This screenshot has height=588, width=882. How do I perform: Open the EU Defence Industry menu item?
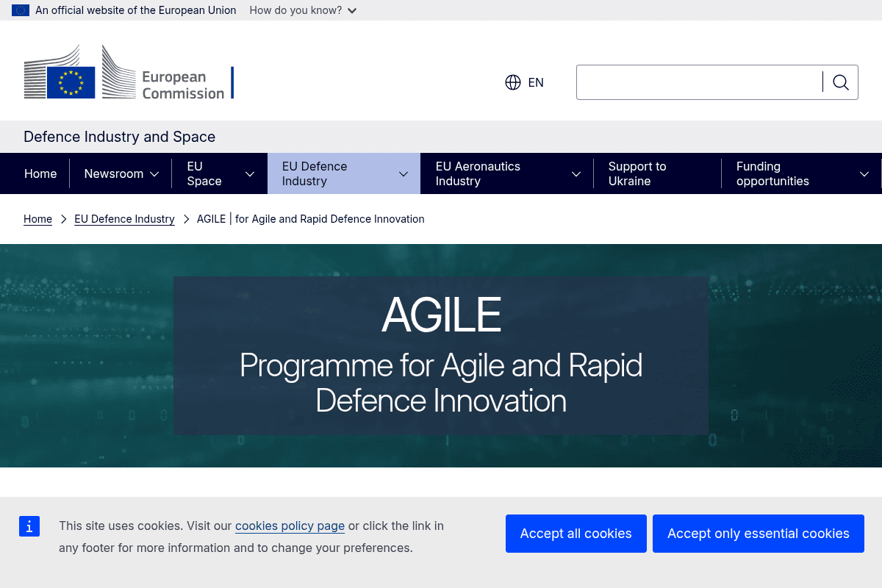click(x=315, y=173)
